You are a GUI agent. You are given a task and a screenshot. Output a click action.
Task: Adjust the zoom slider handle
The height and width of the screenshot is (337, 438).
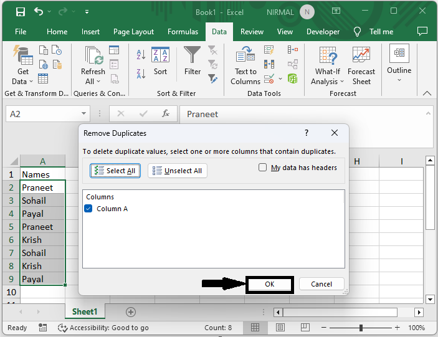tap(361, 328)
